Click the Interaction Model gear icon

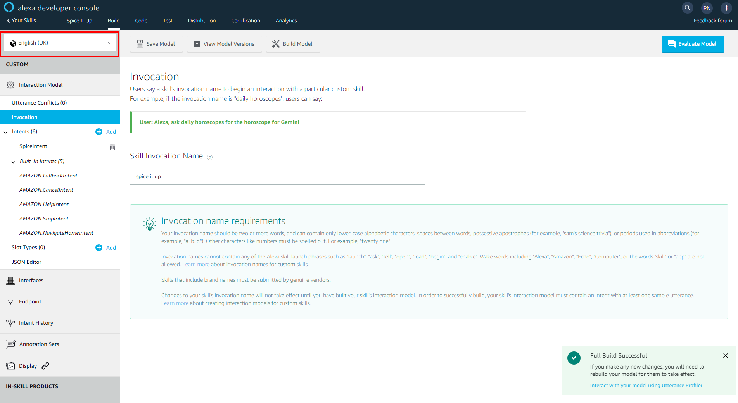[10, 85]
